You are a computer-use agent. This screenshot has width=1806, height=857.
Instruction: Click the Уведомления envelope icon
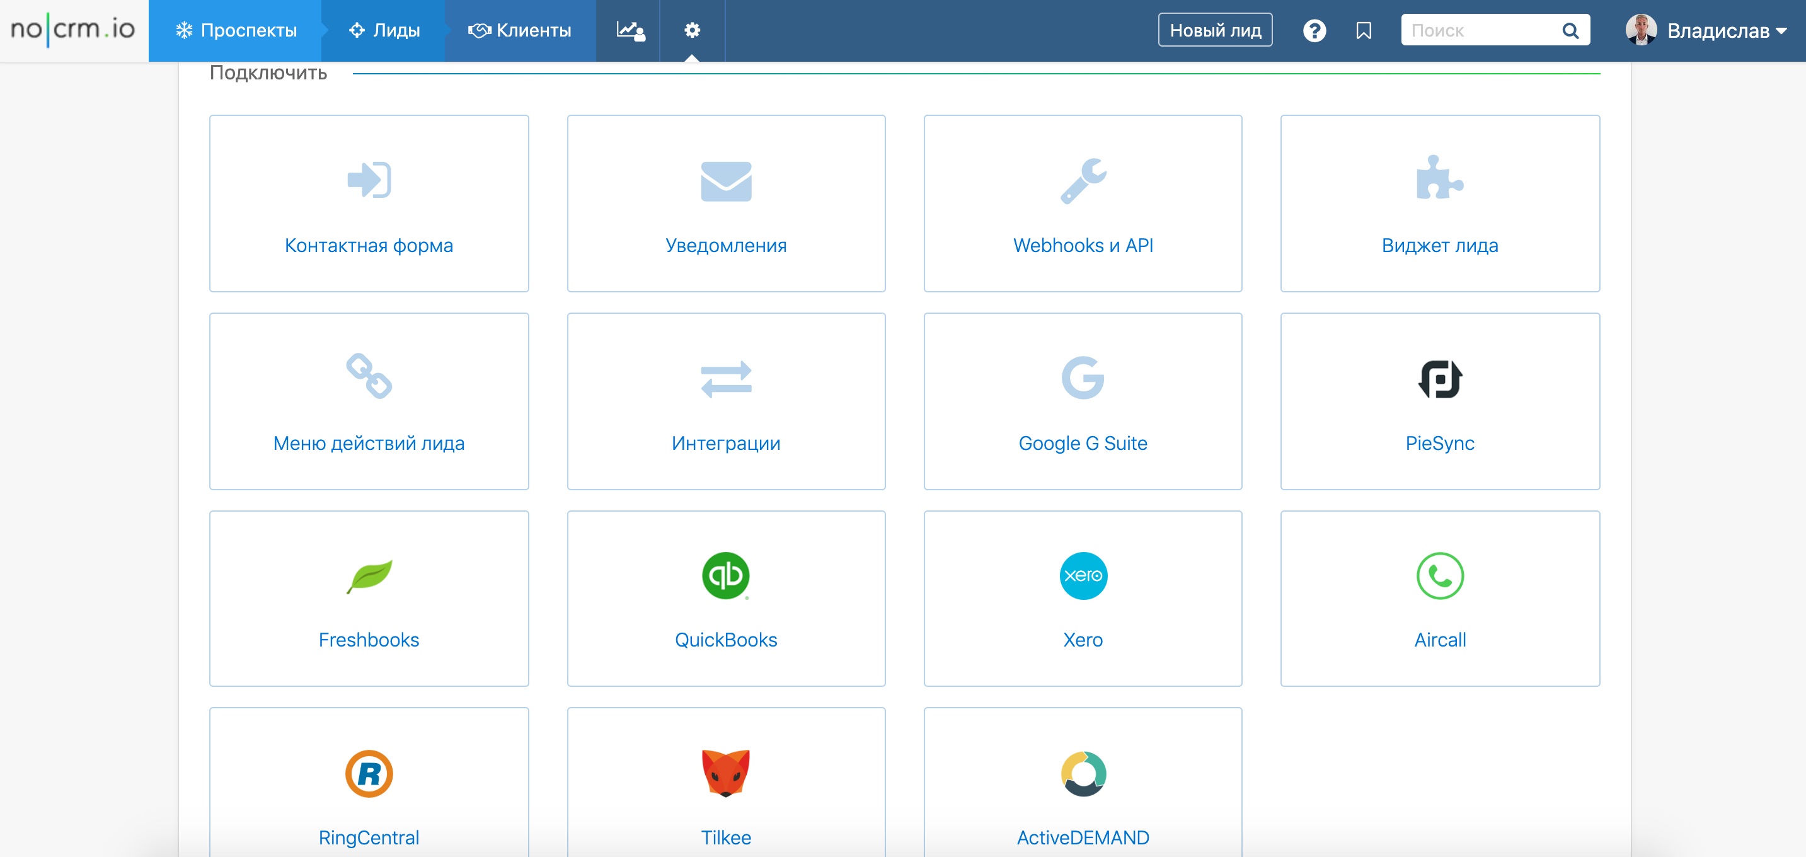click(726, 181)
